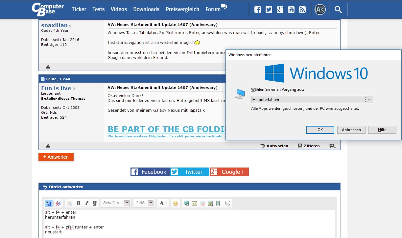This screenshot has width=402, height=238.
Task: Open Videos menu item
Action: coord(119,9)
